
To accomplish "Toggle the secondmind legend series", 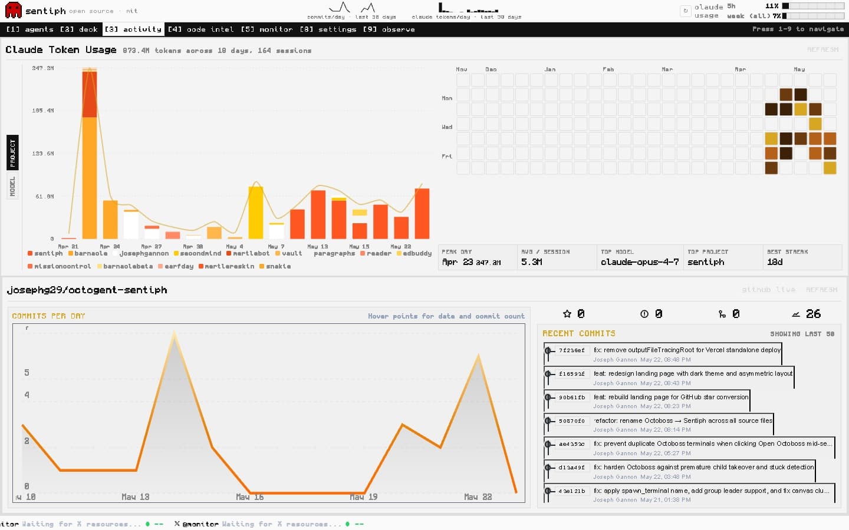I will click(x=198, y=253).
